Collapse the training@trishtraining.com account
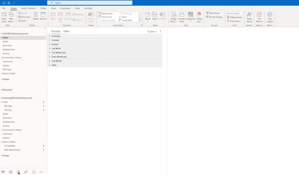Image resolution: width=299 pixels, height=175 pixels. tap(2, 98)
